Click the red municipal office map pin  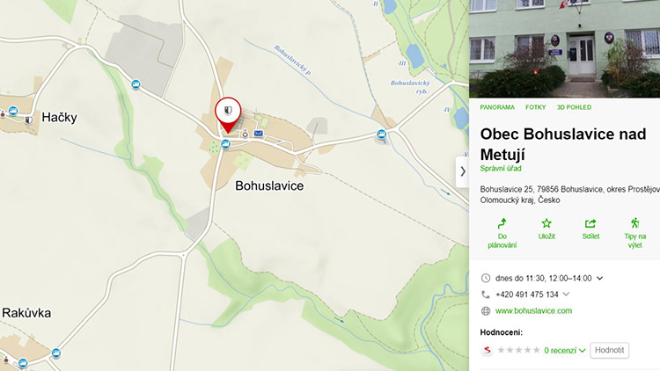click(x=228, y=114)
